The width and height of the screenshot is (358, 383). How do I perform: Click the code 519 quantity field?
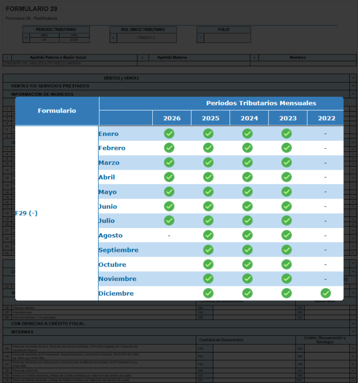coord(254,349)
